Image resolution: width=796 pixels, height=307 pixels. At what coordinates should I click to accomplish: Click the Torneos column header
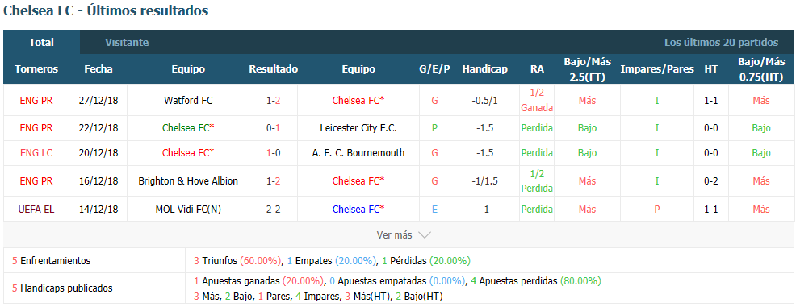point(36,69)
